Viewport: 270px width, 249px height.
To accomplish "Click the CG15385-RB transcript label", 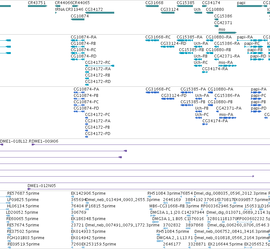I will click(192, 50).
